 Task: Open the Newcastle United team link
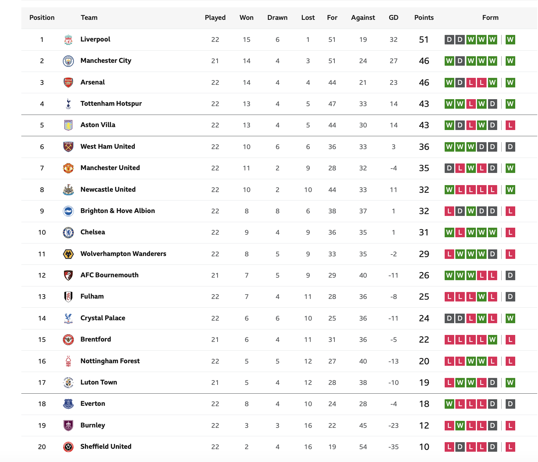(108, 190)
